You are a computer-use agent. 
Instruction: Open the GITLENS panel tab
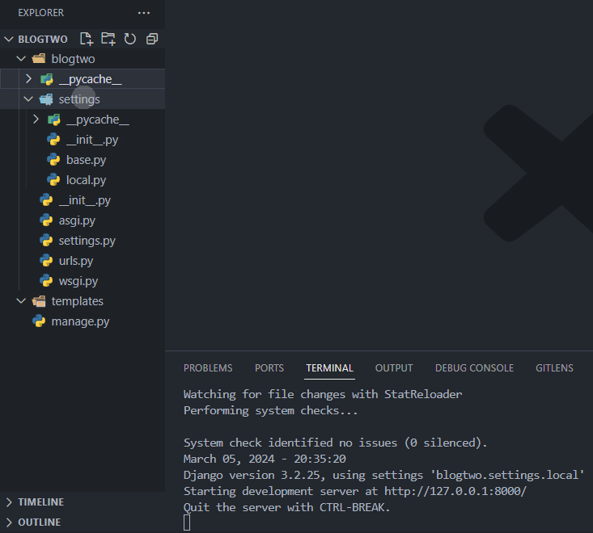click(x=554, y=368)
